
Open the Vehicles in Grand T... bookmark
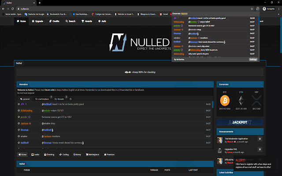point(124,14)
